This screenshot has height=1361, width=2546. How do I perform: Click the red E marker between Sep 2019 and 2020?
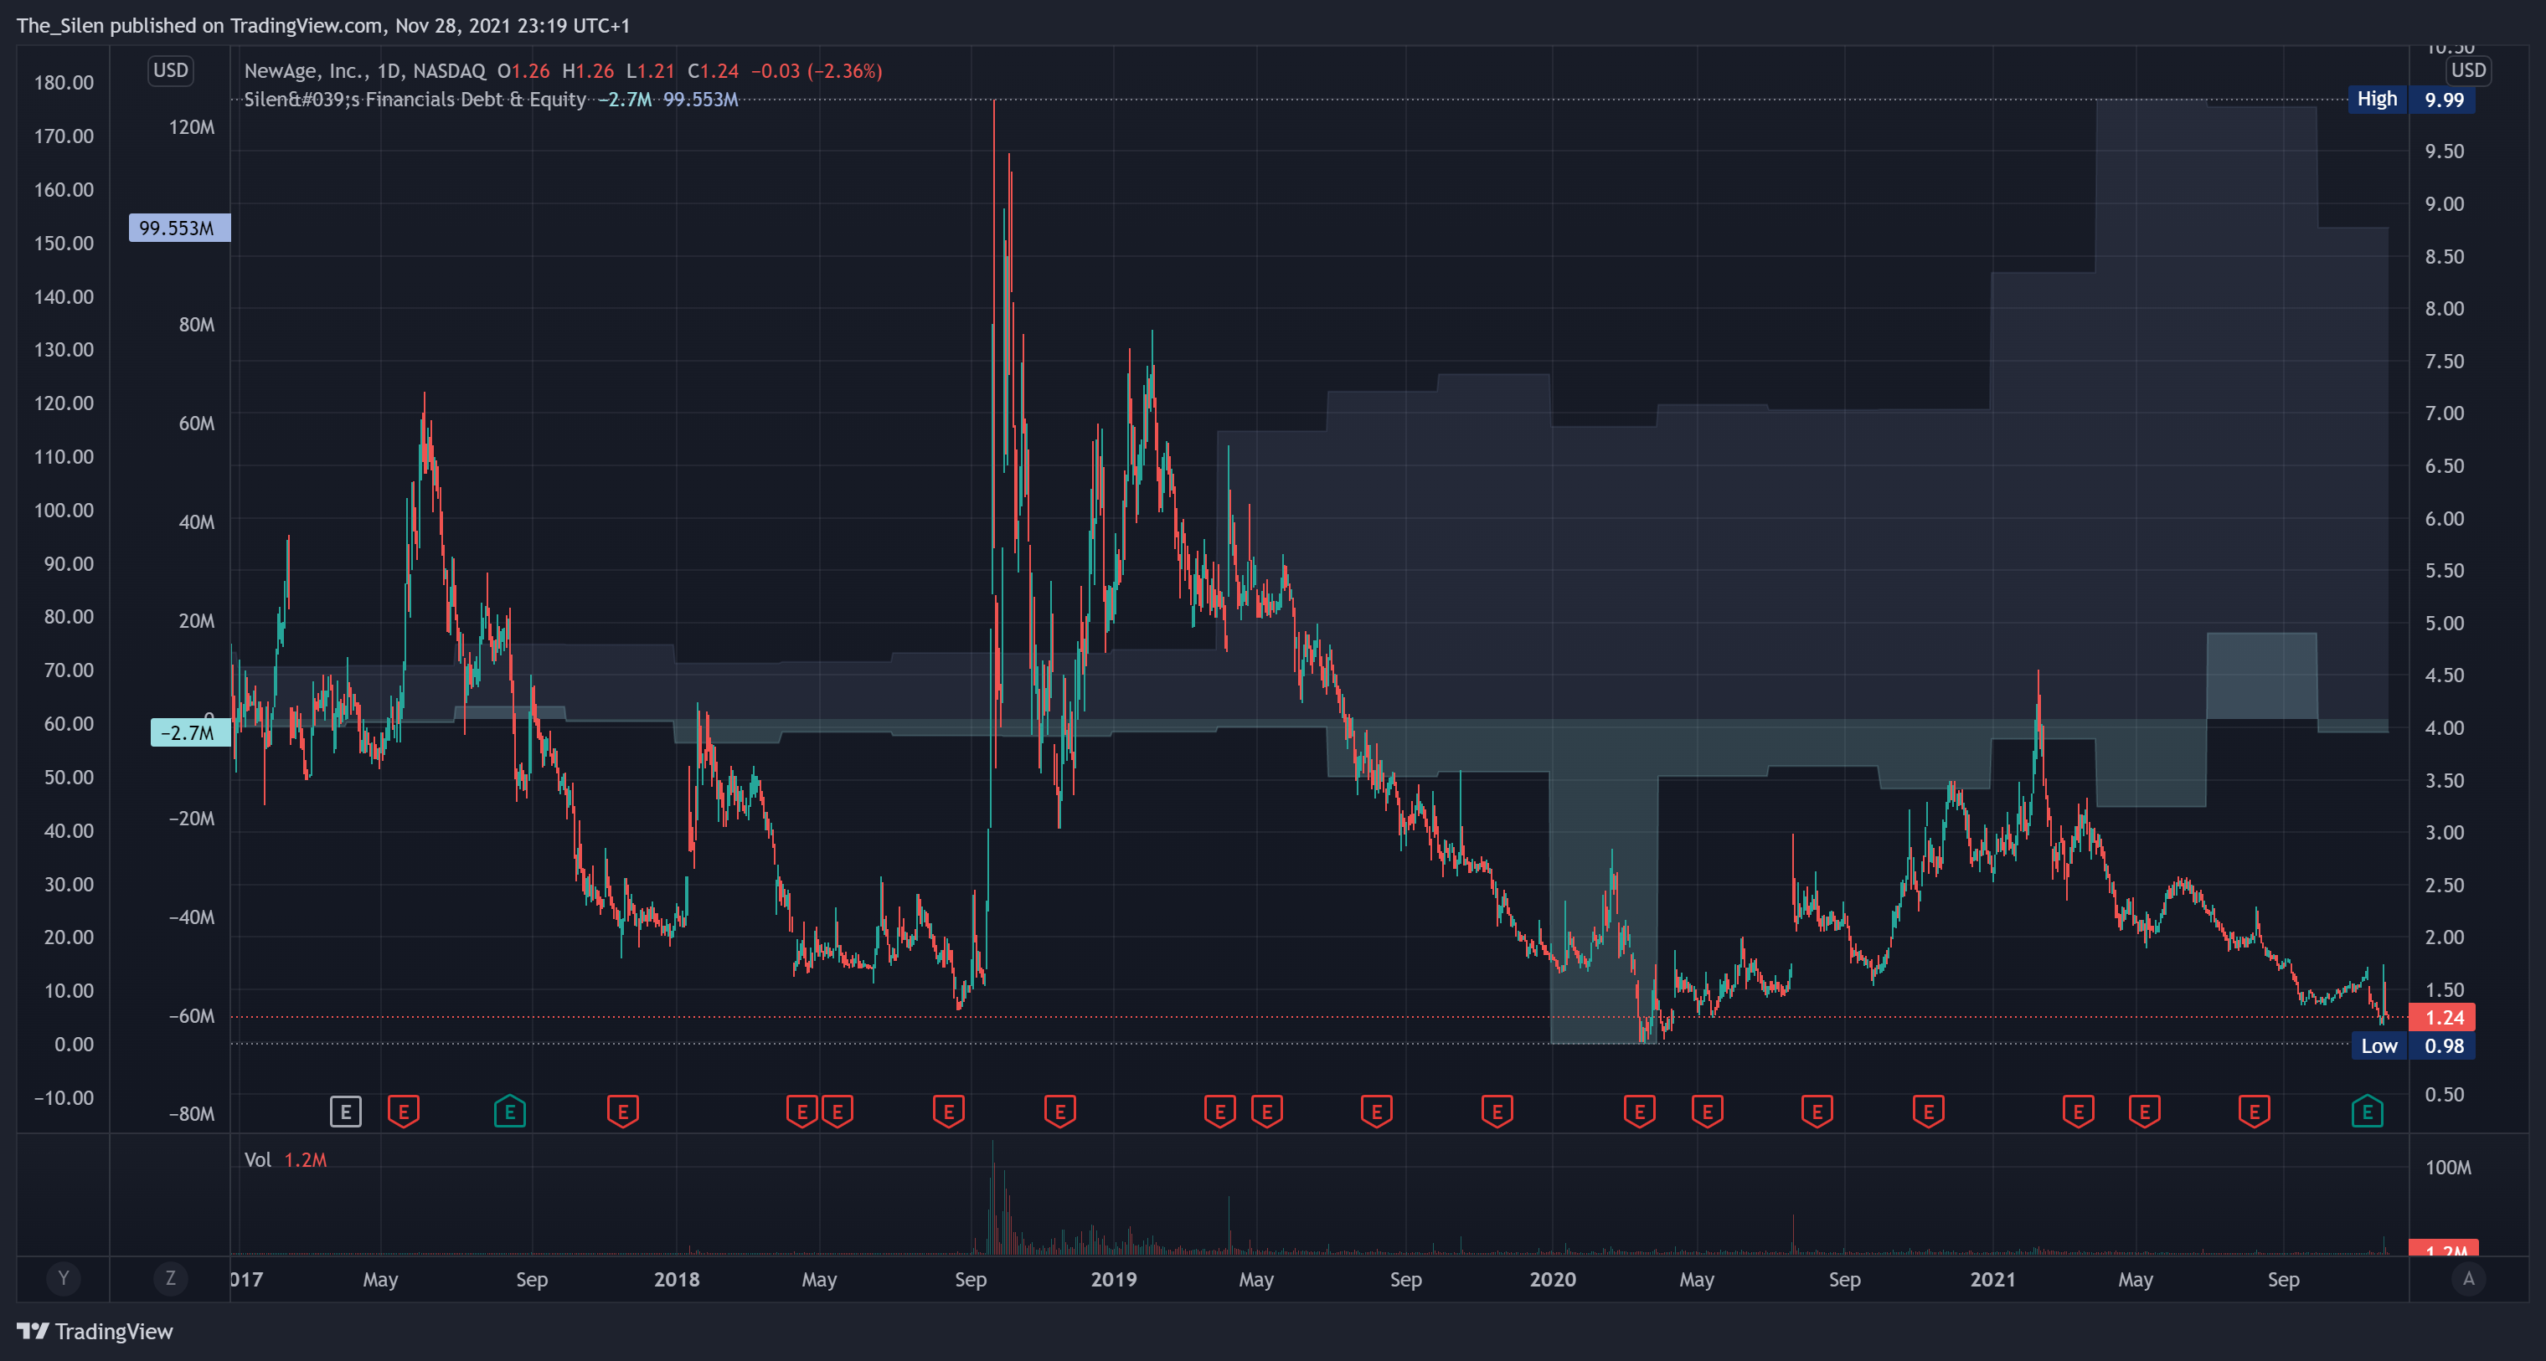point(1497,1112)
